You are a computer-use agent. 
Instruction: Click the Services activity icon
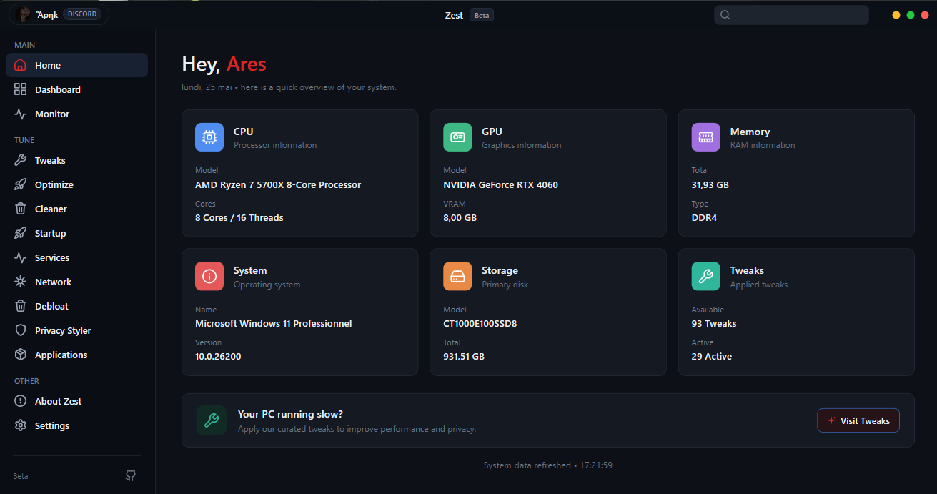[x=21, y=257]
